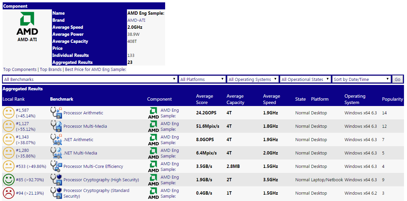The image size is (407, 201).
Task: Click AMD logo in Processor Arithmetic row
Action: coord(153,113)
